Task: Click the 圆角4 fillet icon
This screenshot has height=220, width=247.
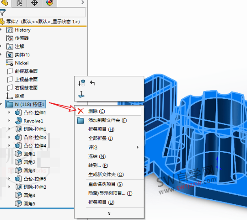Action: click(x=18, y=195)
